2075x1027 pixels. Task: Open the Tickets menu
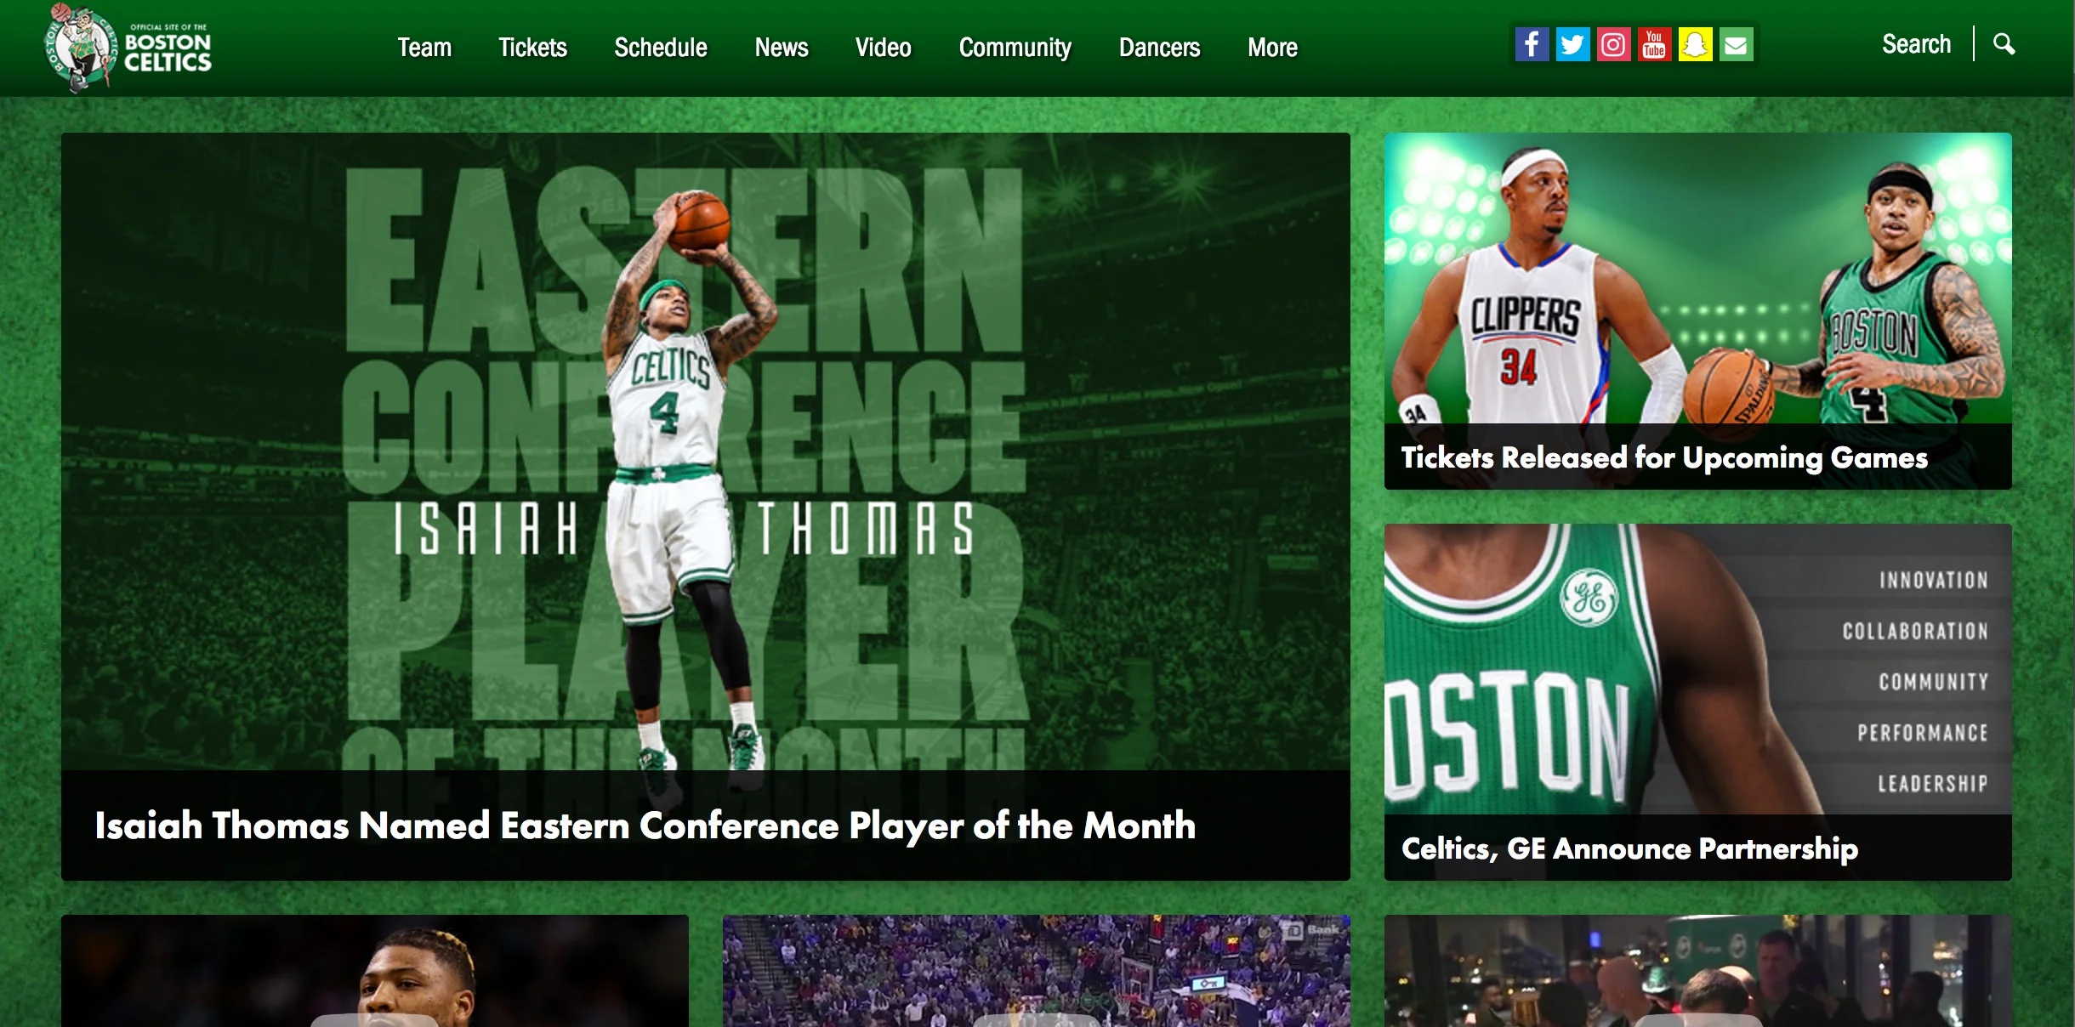point(532,48)
